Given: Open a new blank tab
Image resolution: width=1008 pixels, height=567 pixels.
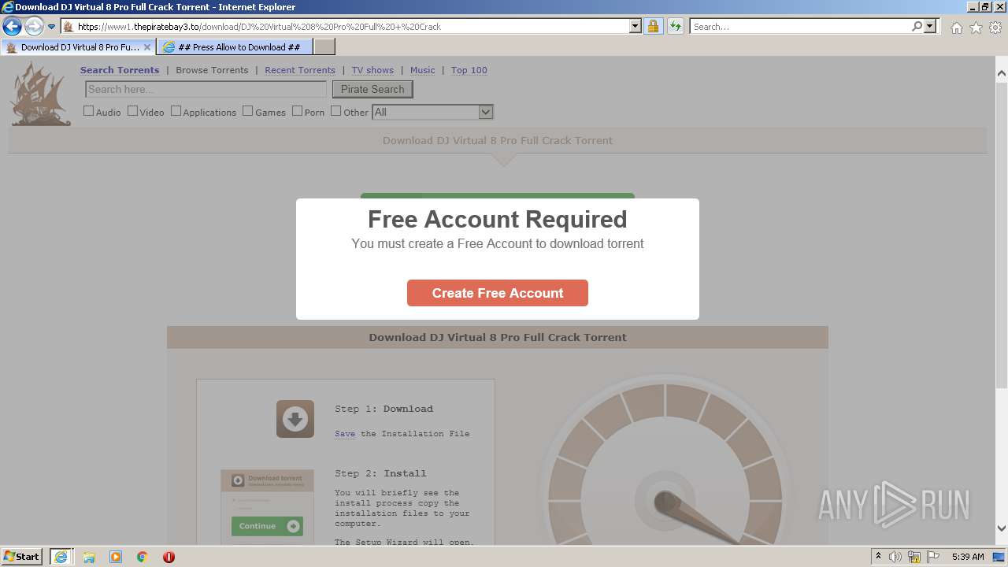Looking at the screenshot, I should pyautogui.click(x=324, y=47).
